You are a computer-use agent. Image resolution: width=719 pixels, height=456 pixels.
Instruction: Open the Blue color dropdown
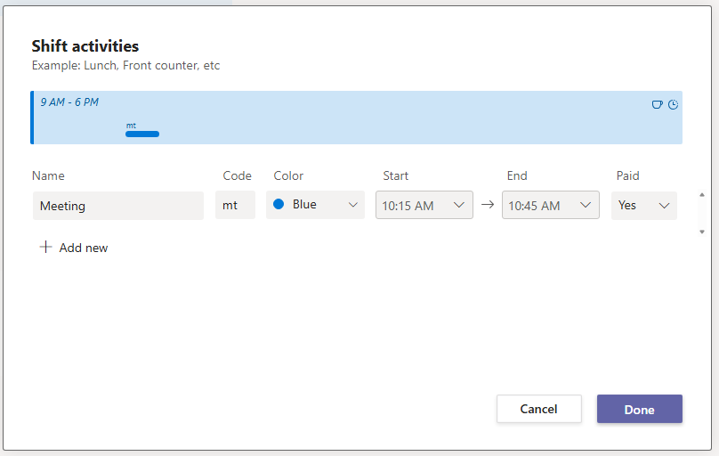click(315, 205)
